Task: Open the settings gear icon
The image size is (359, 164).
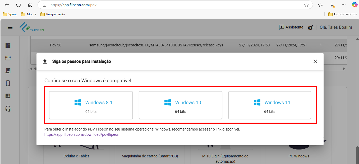Action: click(x=311, y=27)
